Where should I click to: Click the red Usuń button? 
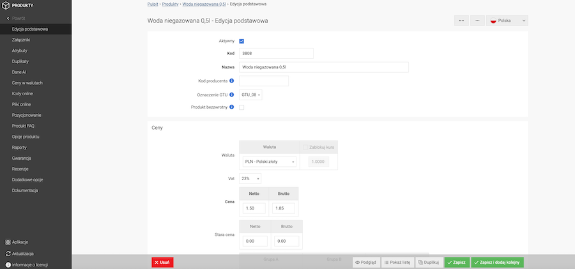click(162, 262)
